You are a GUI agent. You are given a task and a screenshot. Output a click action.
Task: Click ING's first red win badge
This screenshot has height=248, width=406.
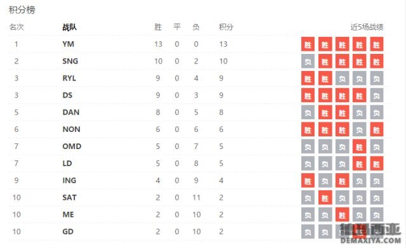click(308, 181)
